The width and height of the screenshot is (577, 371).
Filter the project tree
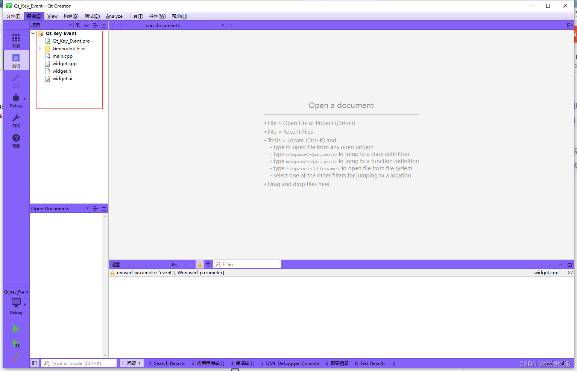click(78, 25)
